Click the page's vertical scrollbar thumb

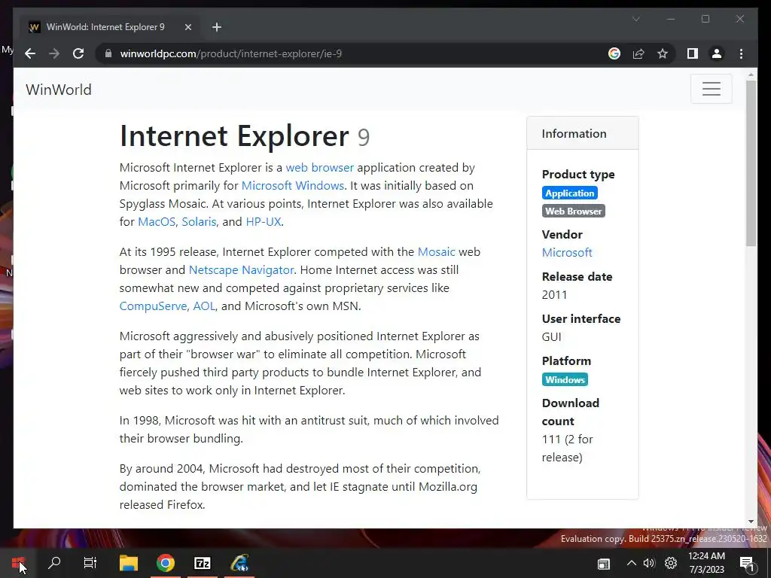coord(751,163)
